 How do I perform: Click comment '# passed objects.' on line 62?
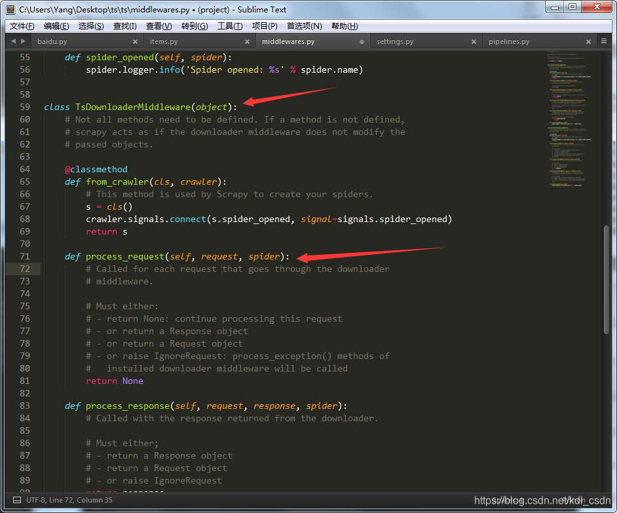click(109, 145)
